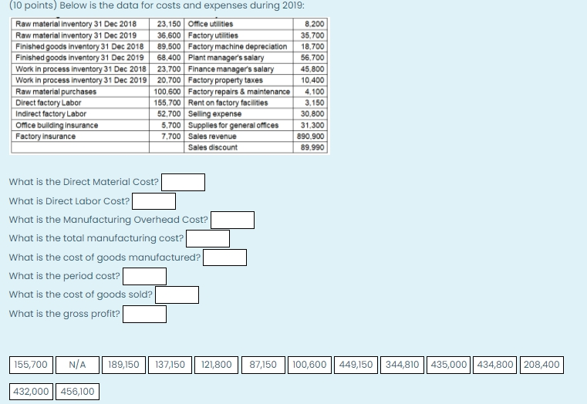
Task: Click the 'Factory repairs & maintenance' cell
Action: coord(238,91)
